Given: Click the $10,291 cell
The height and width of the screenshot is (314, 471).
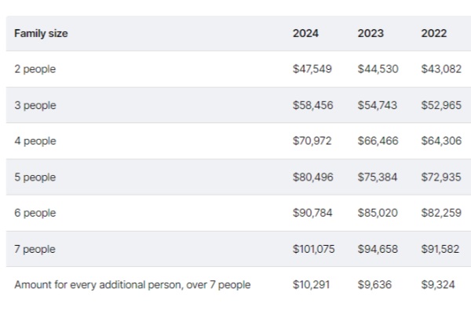Looking at the screenshot, I should 310,285.
